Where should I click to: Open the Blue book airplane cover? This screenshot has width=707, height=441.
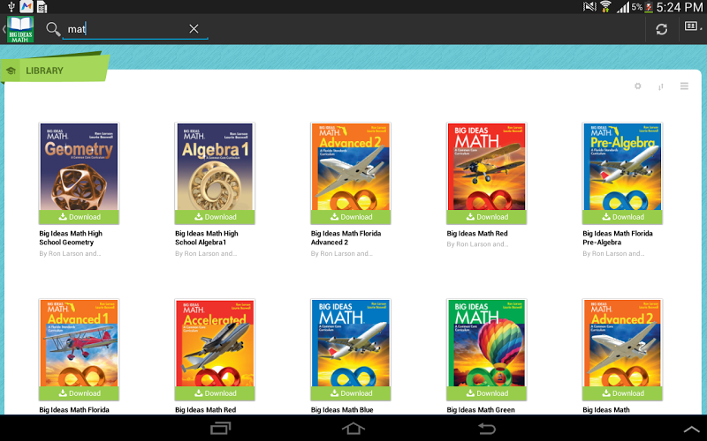(351, 342)
